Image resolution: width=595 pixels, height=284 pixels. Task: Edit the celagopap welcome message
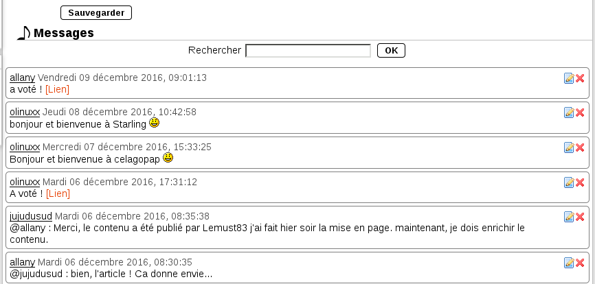click(569, 147)
